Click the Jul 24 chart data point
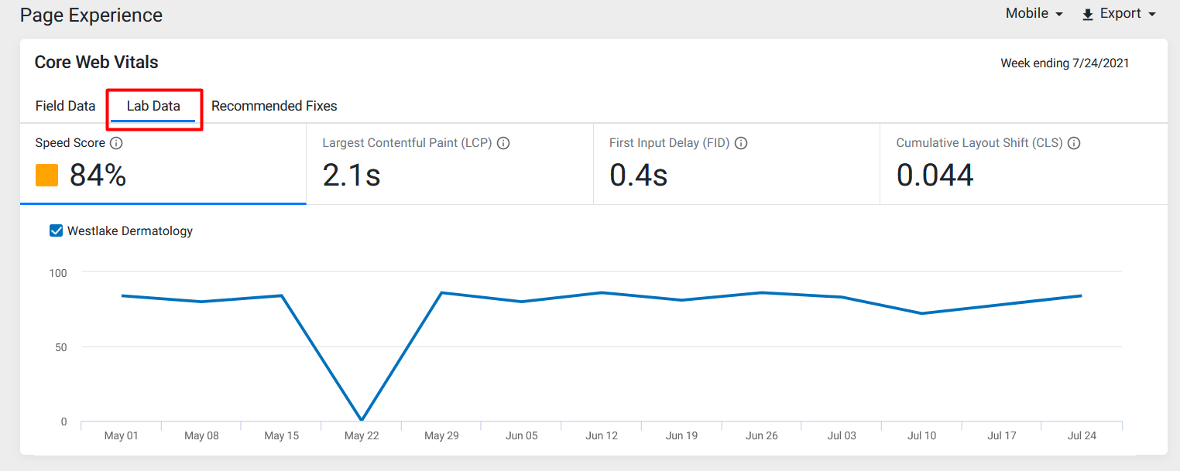The height and width of the screenshot is (471, 1180). pyautogui.click(x=1081, y=295)
